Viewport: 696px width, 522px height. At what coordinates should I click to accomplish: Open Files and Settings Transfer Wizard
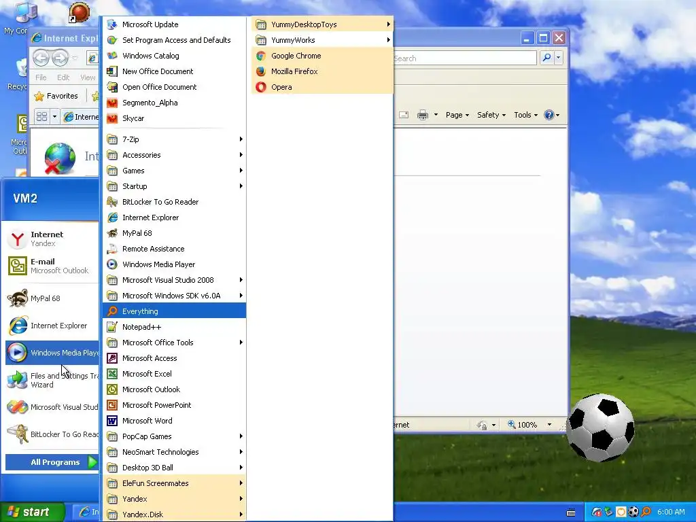coord(52,380)
